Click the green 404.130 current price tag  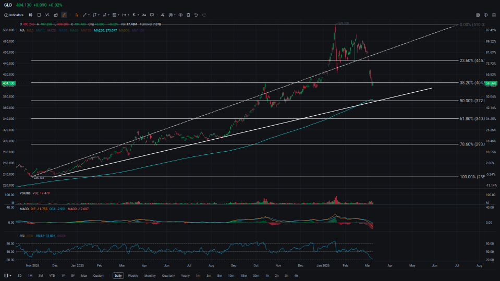click(x=8, y=83)
